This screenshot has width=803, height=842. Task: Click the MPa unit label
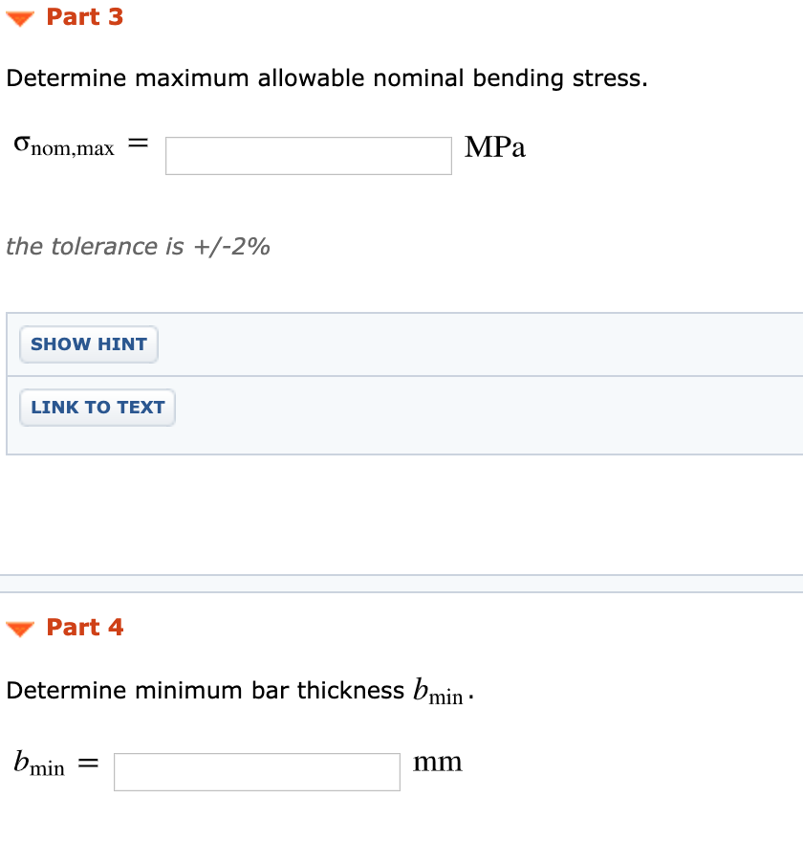pos(494,147)
